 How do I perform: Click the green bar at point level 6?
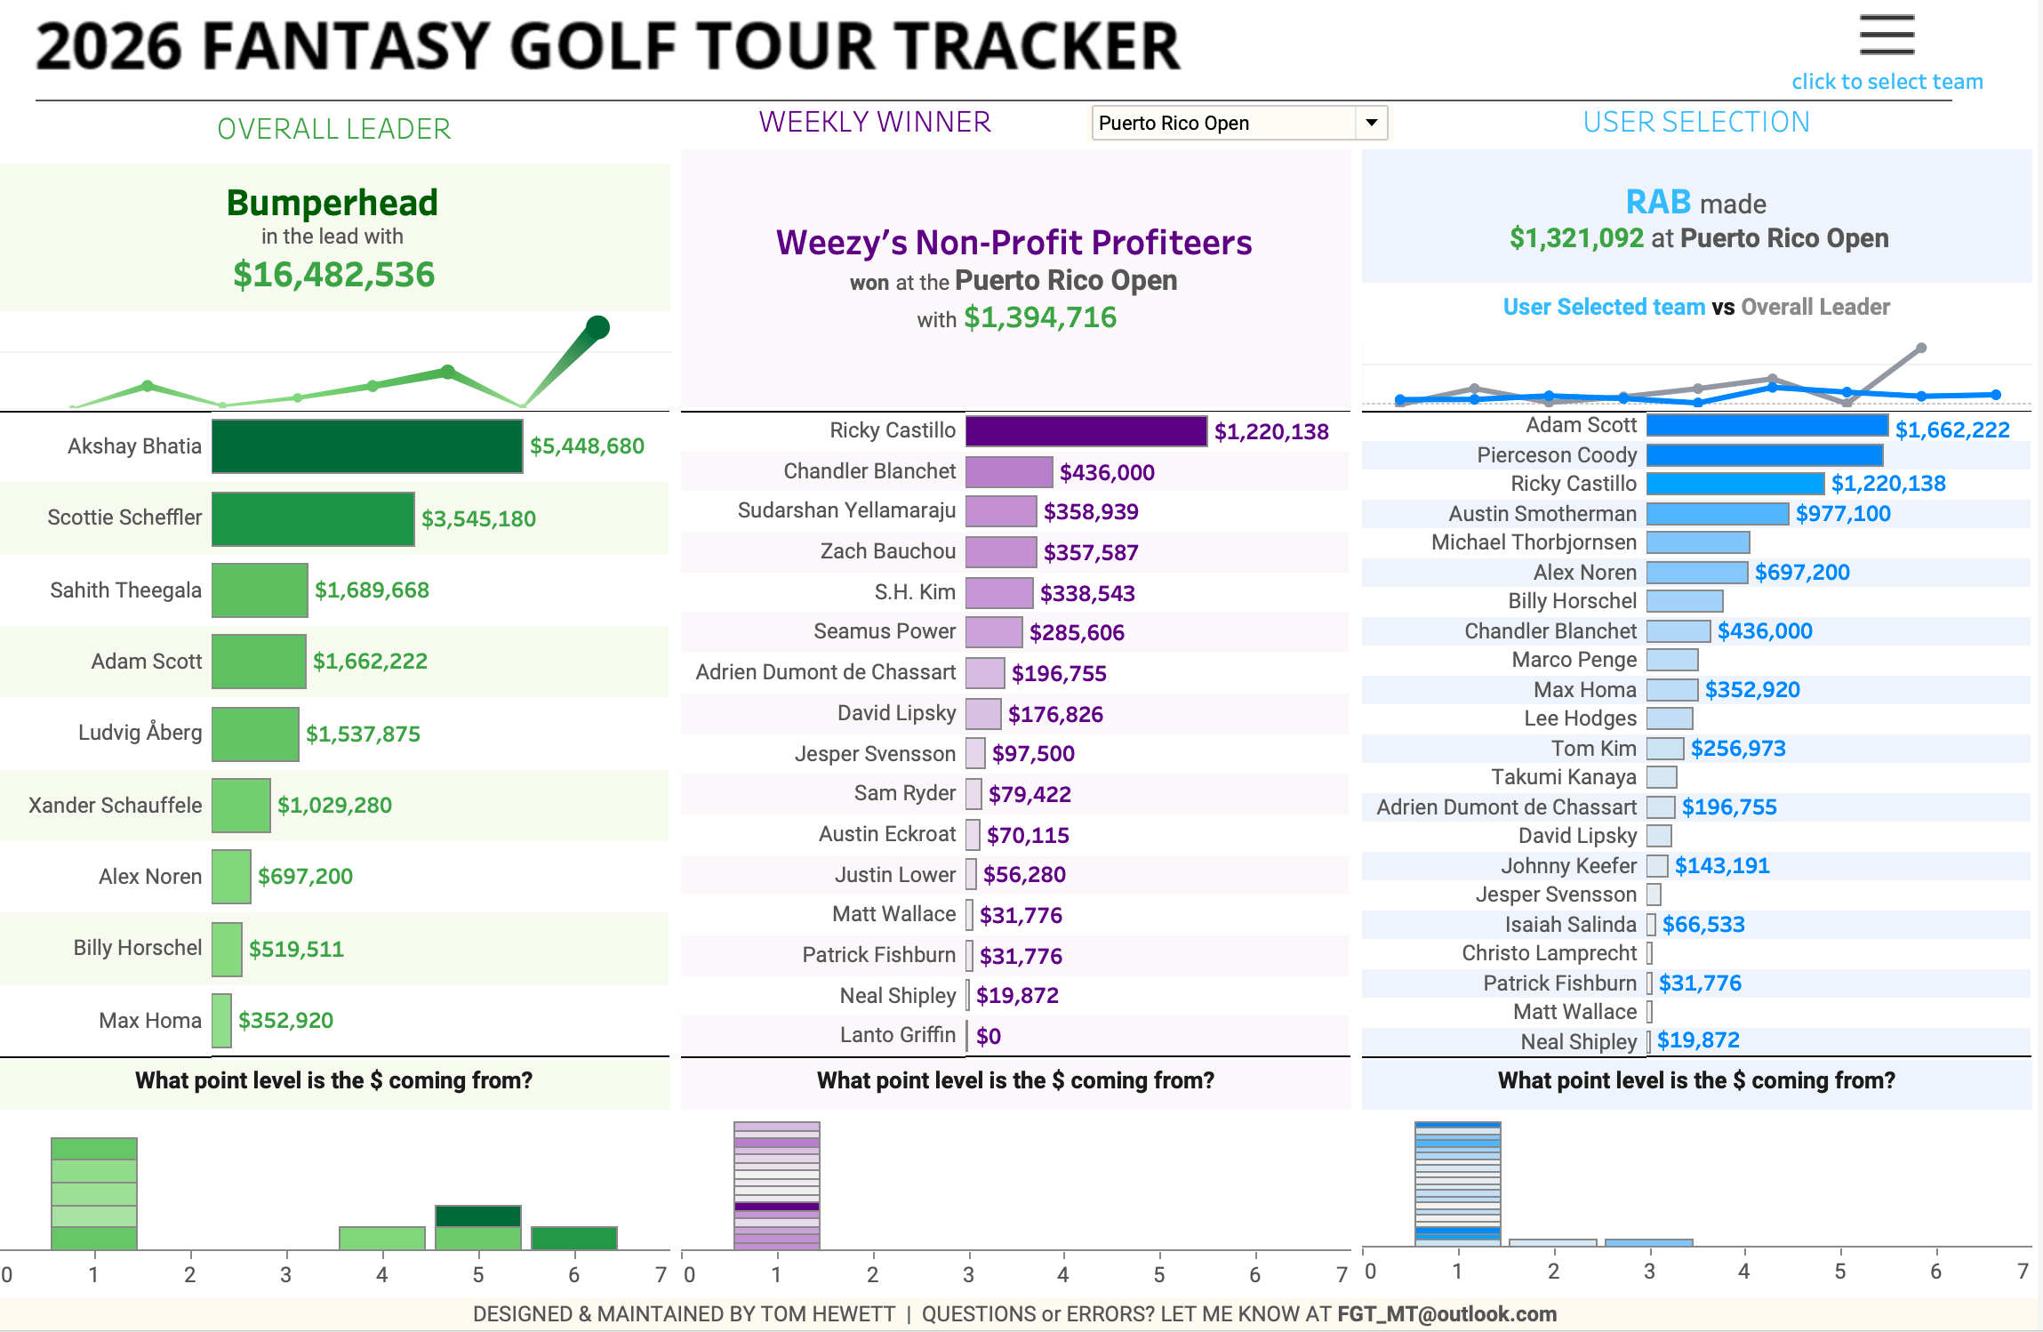click(x=573, y=1238)
